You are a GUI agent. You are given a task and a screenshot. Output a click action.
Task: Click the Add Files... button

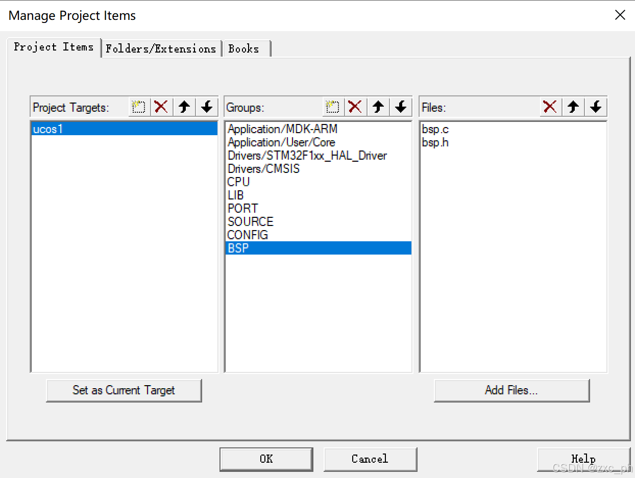511,390
